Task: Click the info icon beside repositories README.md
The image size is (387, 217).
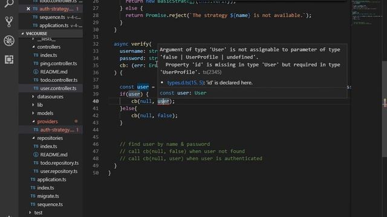Action: tap(36, 155)
